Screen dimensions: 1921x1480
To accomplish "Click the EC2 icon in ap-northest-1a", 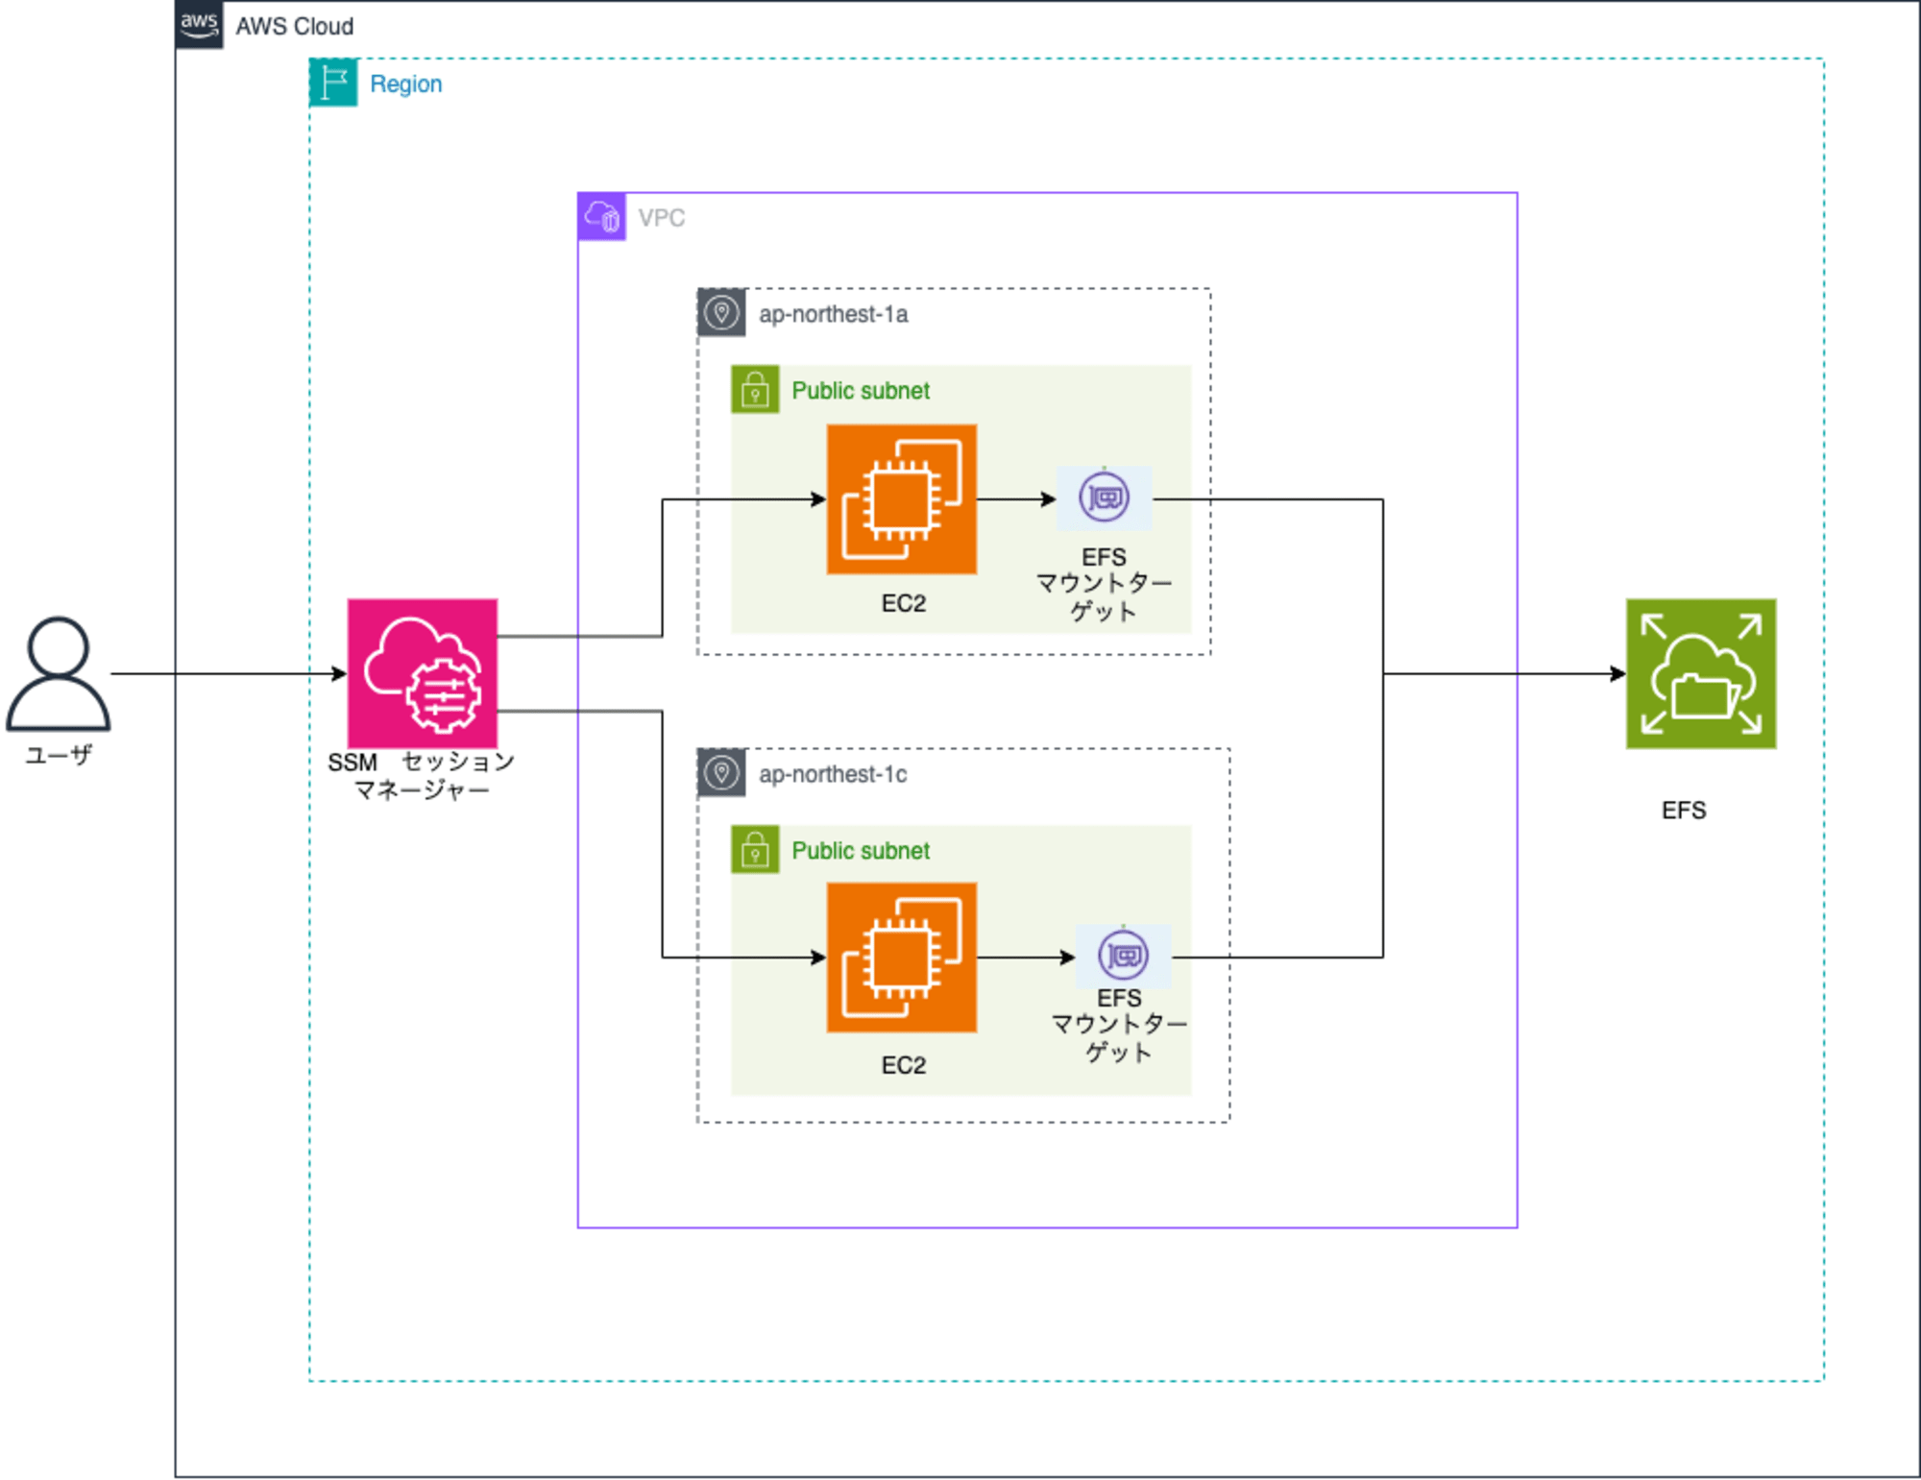I will click(902, 499).
